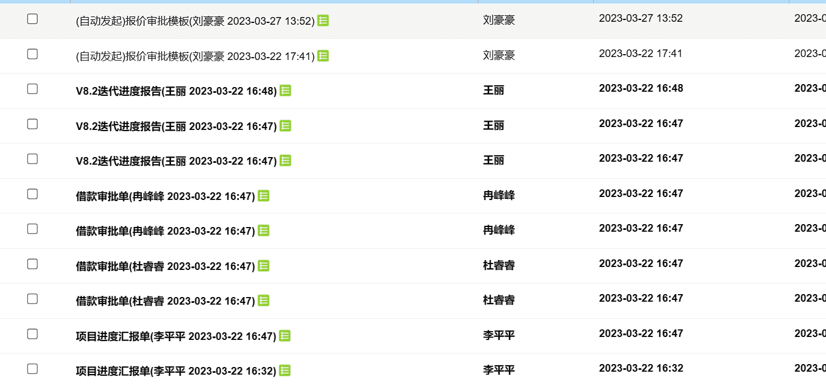This screenshot has width=826, height=387.
Task: Open (自动发起)报价审批模板 2023-03-22 17:41 entry
Action: [x=195, y=56]
